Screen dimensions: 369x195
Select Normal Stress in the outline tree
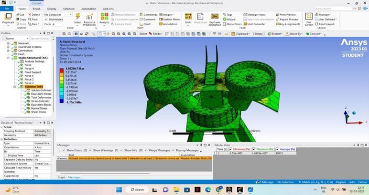[x=39, y=108]
